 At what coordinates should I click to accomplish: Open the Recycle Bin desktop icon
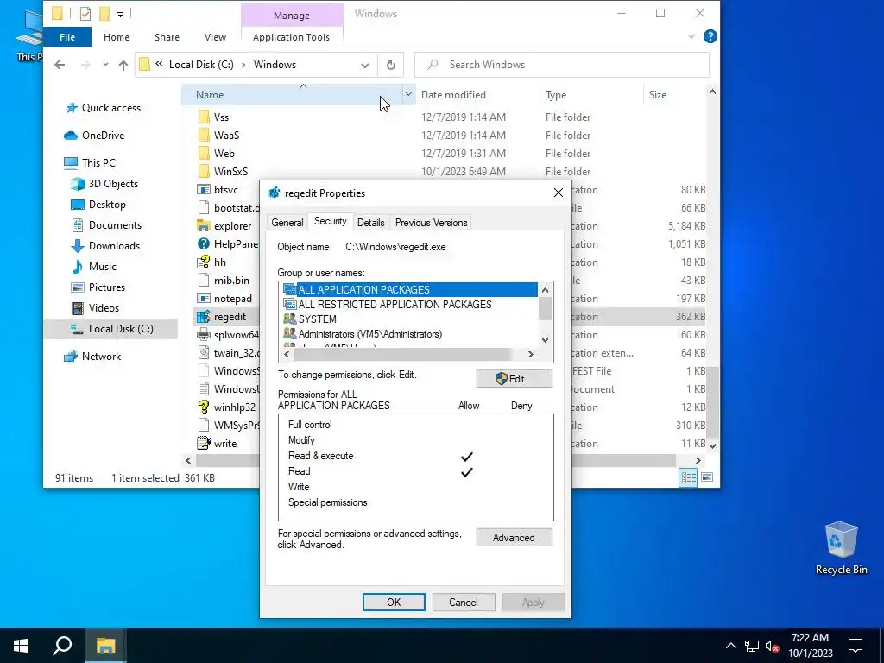click(x=841, y=548)
